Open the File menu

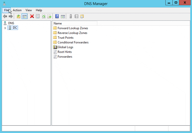tap(6, 10)
